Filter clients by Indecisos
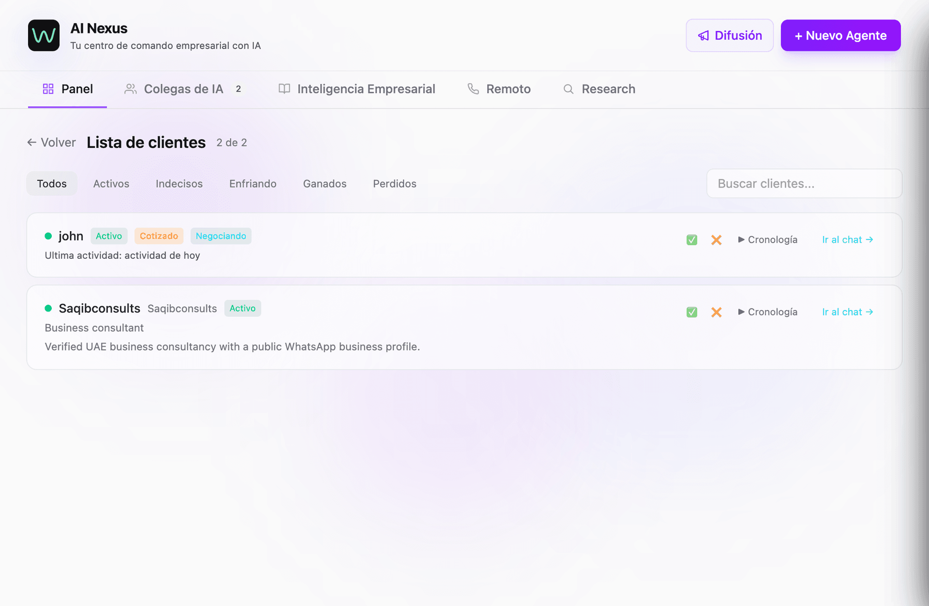This screenshot has width=929, height=606. pos(179,184)
